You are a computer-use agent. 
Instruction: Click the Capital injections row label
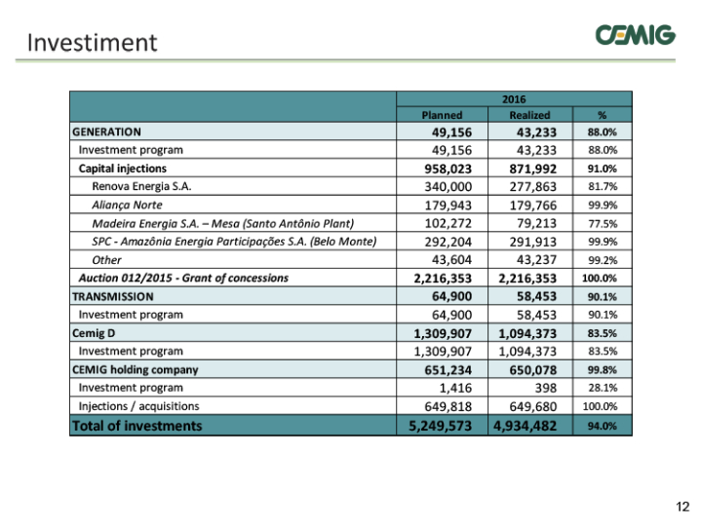pyautogui.click(x=122, y=169)
